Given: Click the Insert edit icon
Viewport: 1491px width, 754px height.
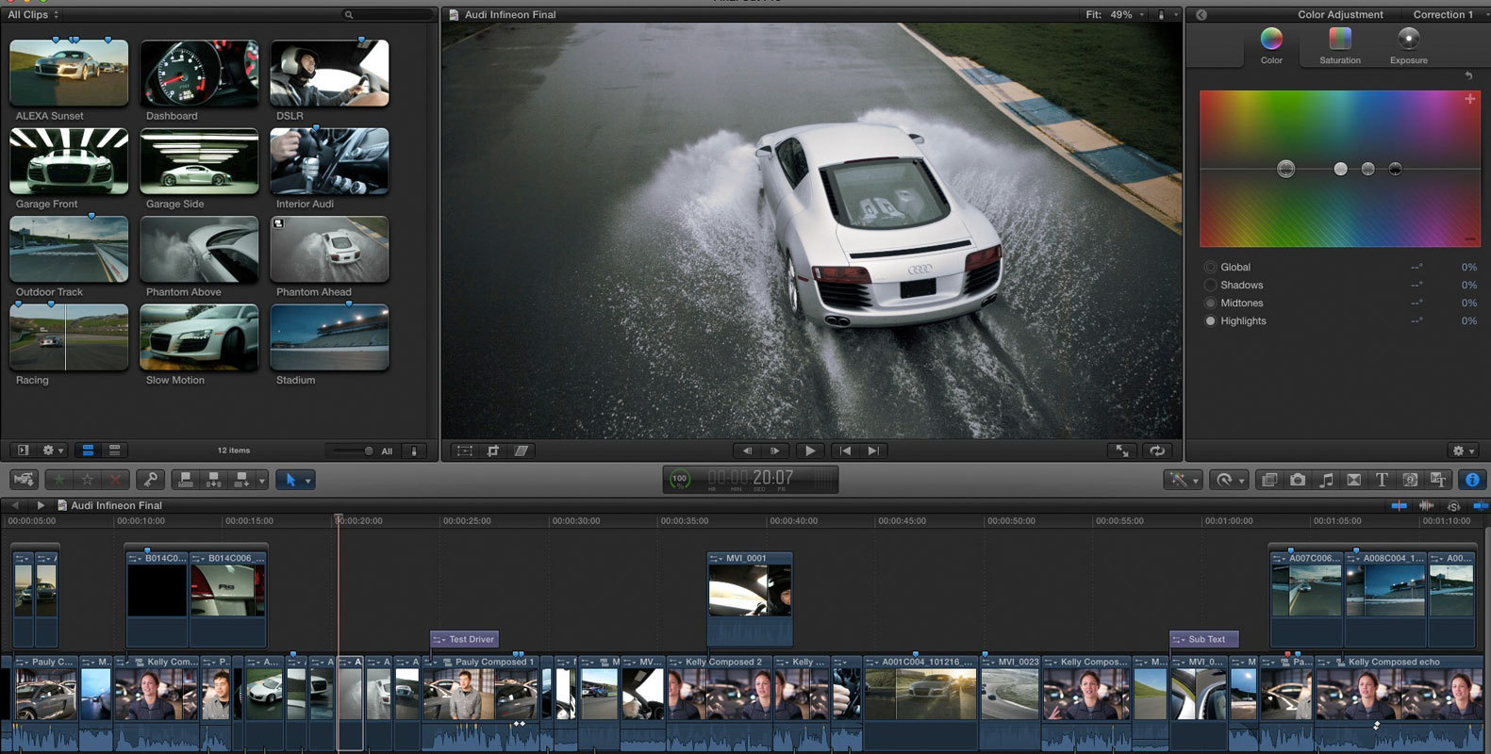Looking at the screenshot, I should point(214,480).
